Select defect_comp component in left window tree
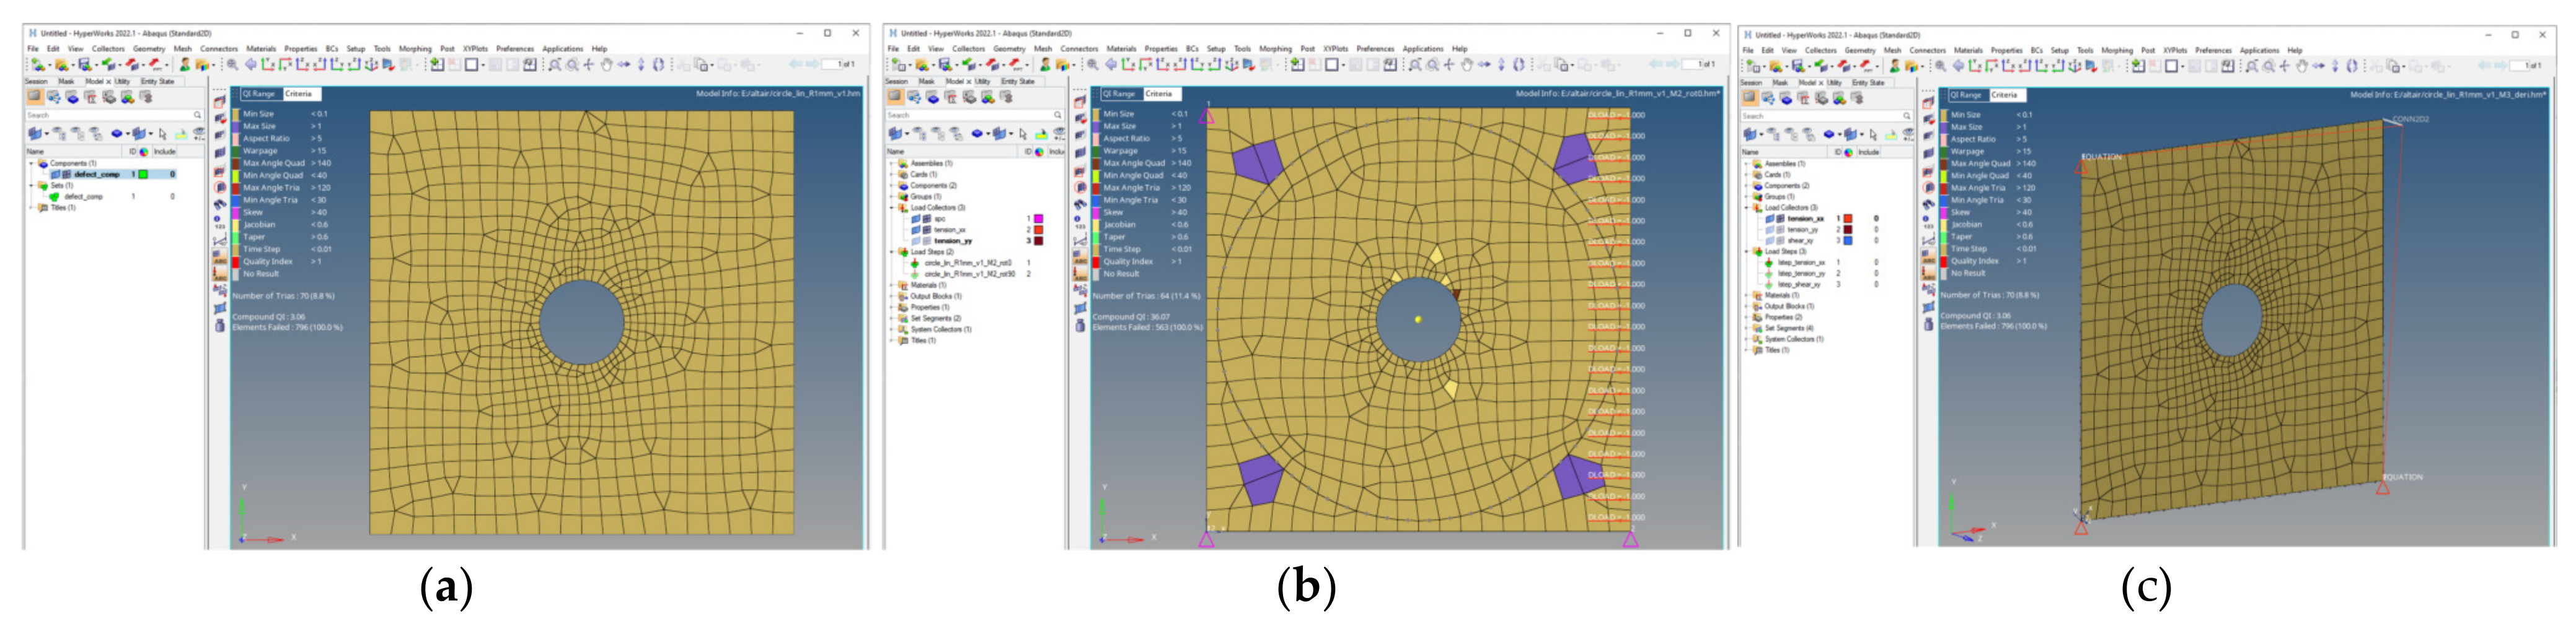This screenshot has width=2576, height=624. pyautogui.click(x=96, y=174)
